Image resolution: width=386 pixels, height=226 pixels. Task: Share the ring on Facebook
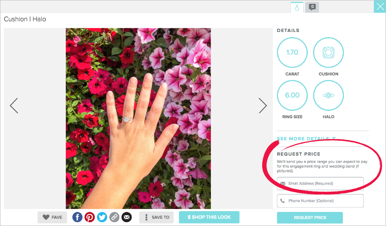pos(77,217)
